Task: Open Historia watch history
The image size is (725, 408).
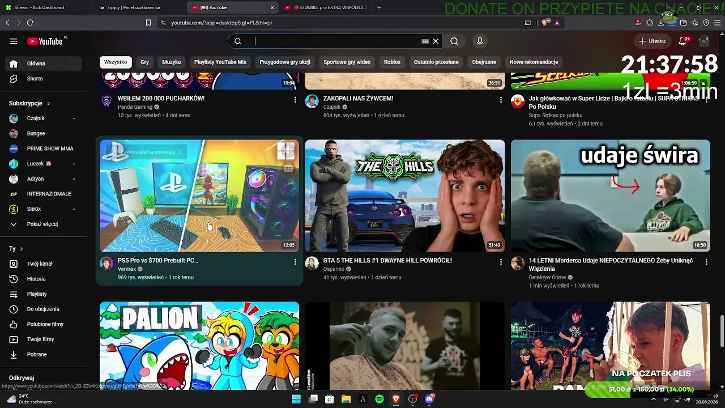Action: click(x=43, y=279)
